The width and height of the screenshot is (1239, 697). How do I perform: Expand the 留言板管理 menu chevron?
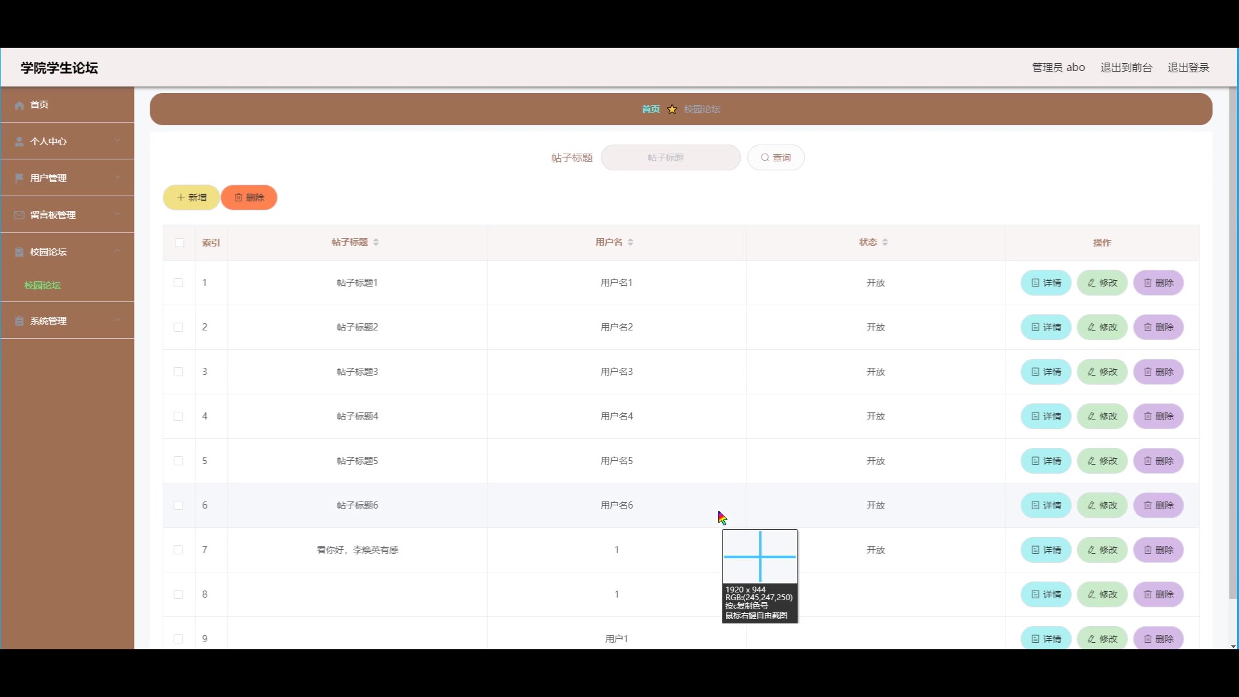pos(117,214)
